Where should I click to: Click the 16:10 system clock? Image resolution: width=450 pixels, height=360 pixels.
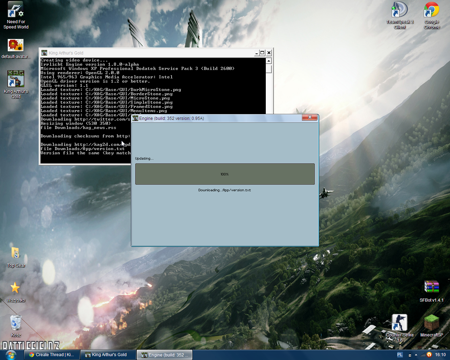tap(440, 355)
